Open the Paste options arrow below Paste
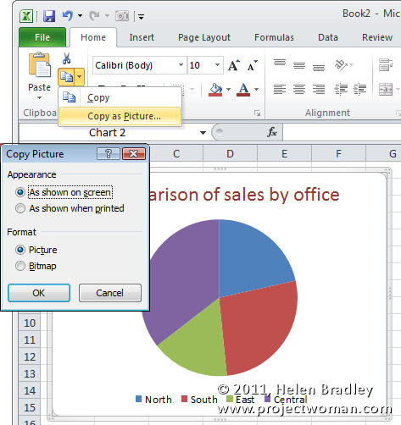Viewport: 401px width, 425px height. click(39, 98)
